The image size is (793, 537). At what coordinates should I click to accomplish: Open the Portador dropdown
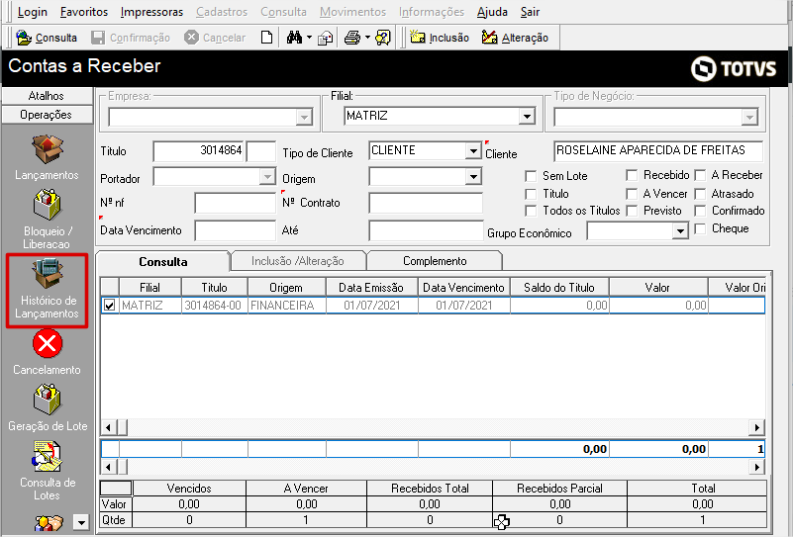pyautogui.click(x=267, y=177)
